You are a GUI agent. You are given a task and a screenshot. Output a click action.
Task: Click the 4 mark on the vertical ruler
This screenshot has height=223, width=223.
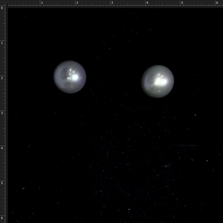click(2, 148)
